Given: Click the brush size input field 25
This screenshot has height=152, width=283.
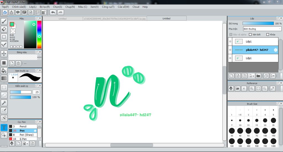Looking at the screenshot, I should coord(37,92).
